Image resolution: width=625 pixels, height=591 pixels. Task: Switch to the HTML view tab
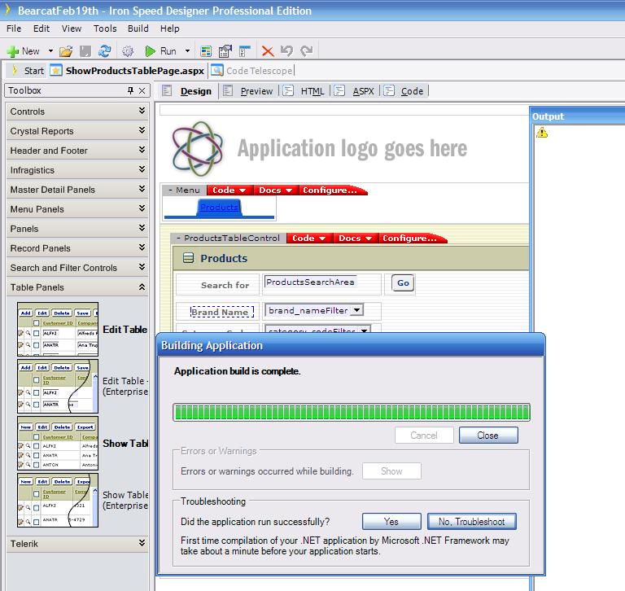click(304, 91)
